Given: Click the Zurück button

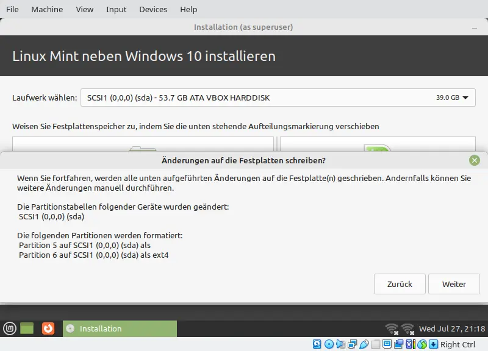Looking at the screenshot, I should pos(400,284).
